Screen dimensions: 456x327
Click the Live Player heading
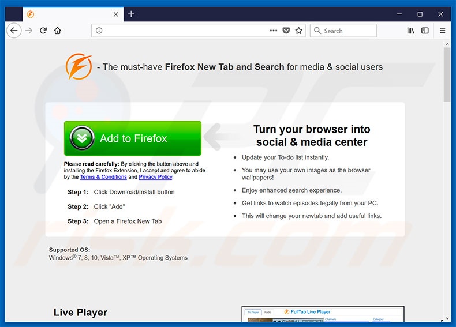[80, 312]
